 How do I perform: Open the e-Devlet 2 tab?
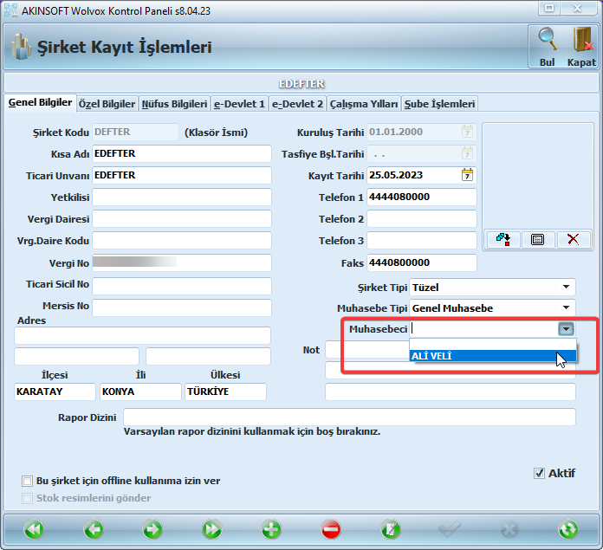[x=297, y=104]
